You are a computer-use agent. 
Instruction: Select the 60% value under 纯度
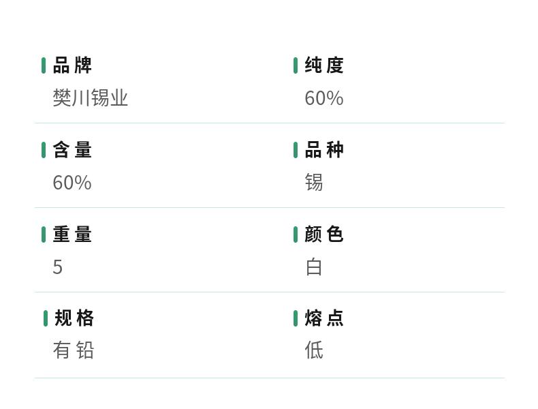coord(324,98)
